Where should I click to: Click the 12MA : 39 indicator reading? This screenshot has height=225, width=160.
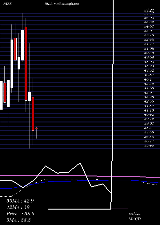tap(18, 207)
